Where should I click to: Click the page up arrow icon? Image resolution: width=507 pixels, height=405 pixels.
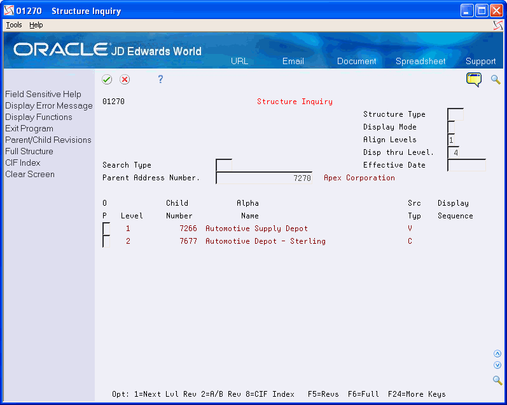pos(497,354)
